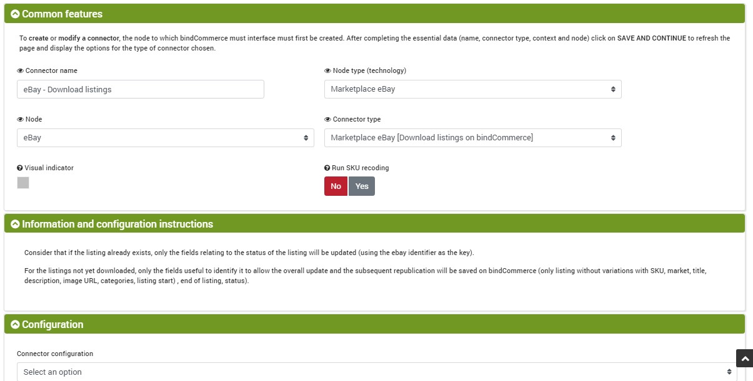Click the help icon beside Run SKU recoding
Image resolution: width=753 pixels, height=381 pixels.
(x=327, y=168)
